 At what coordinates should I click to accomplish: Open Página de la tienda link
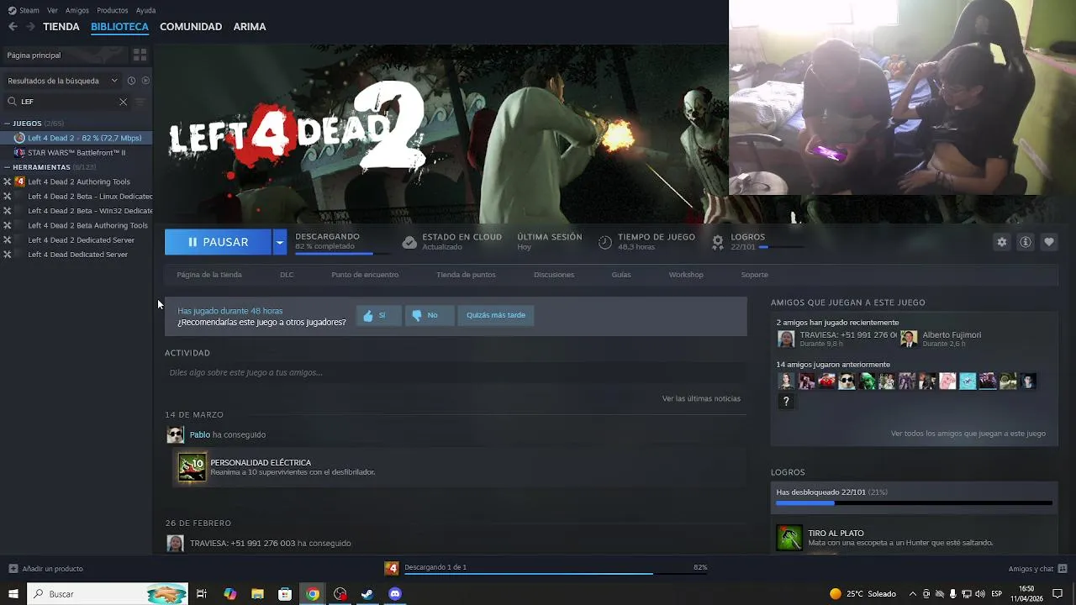(x=209, y=275)
